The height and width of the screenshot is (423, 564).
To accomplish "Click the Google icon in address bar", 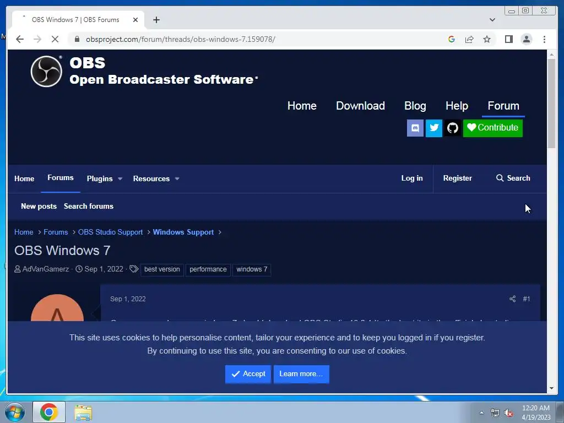I will 452,39.
